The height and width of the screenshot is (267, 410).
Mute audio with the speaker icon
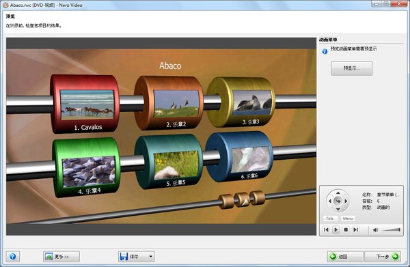tap(375, 230)
